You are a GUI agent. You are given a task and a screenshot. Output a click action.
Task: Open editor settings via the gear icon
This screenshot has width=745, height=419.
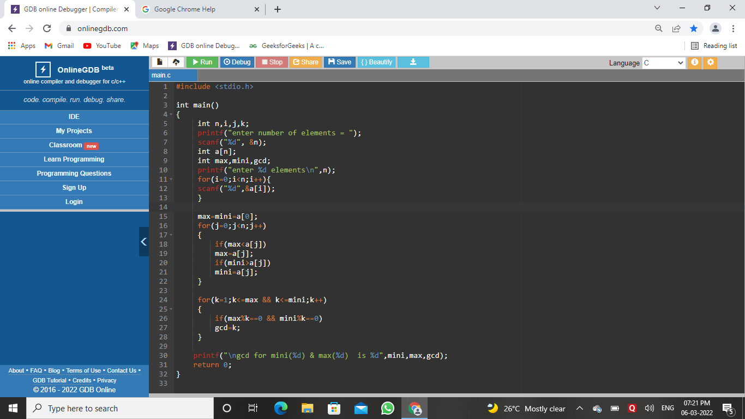[710, 63]
